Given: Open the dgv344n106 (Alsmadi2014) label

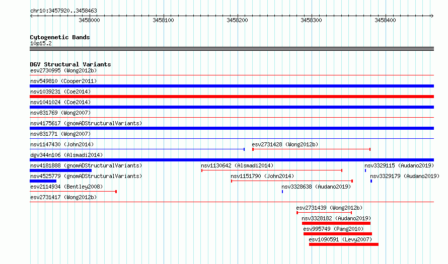Looking at the screenshot, I should [66, 155].
